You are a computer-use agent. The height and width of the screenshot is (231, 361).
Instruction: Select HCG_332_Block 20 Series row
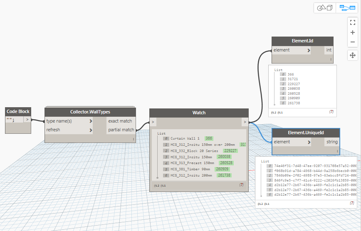pyautogui.click(x=200, y=151)
